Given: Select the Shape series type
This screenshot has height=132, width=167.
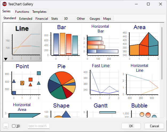Looking at the screenshot, I should 62,109.
